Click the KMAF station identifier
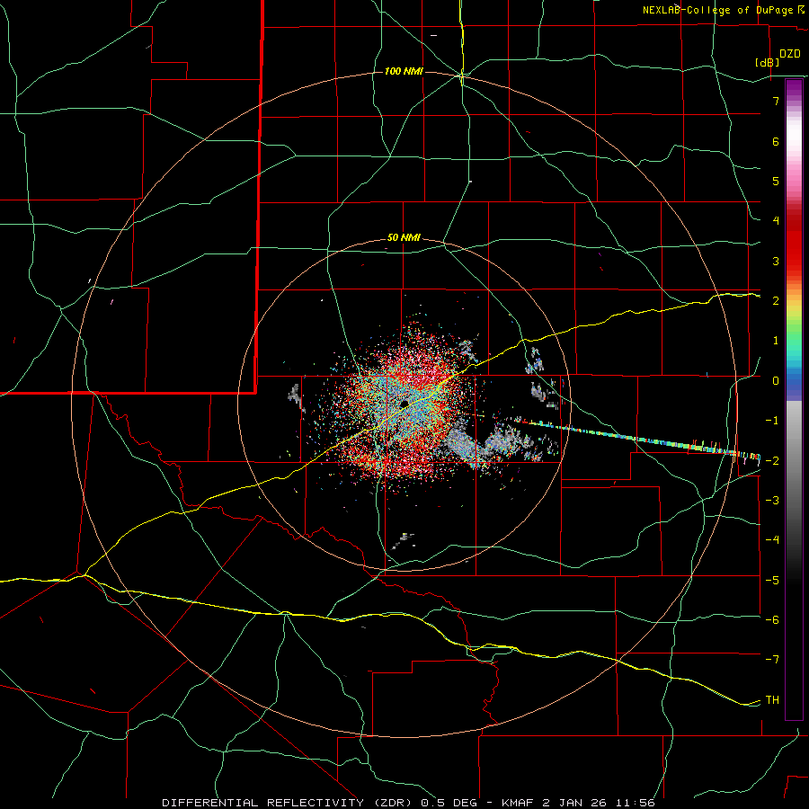The image size is (809, 809). (517, 803)
